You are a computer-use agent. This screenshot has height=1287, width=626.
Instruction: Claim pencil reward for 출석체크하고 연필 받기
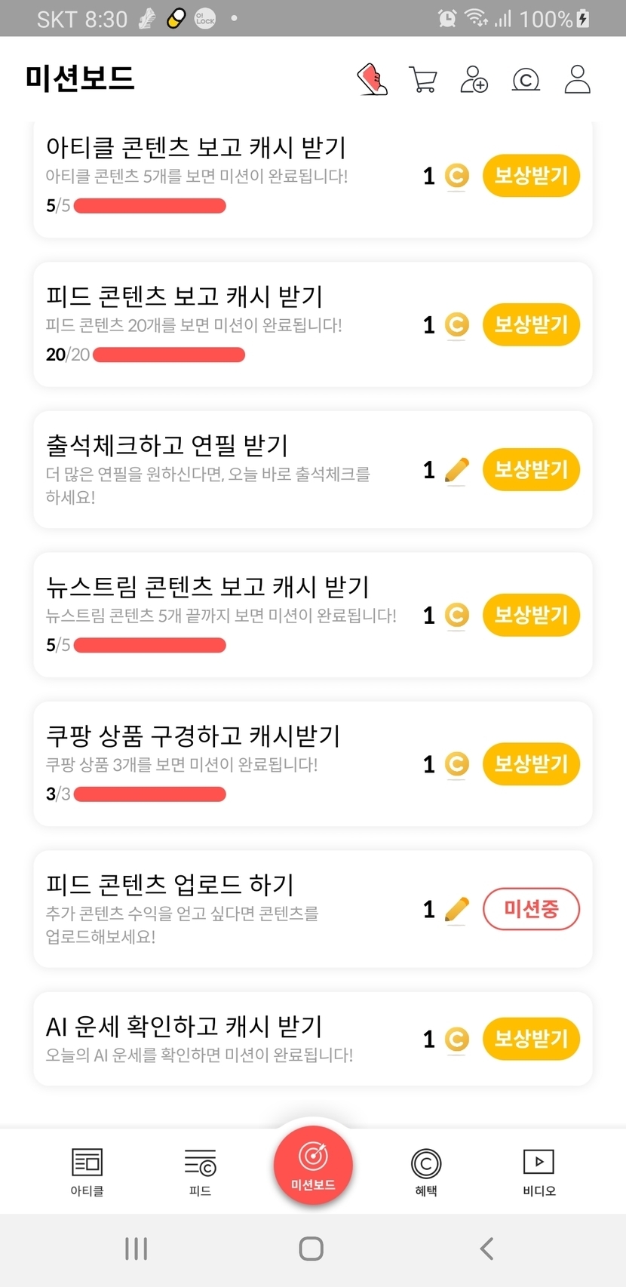coord(531,470)
